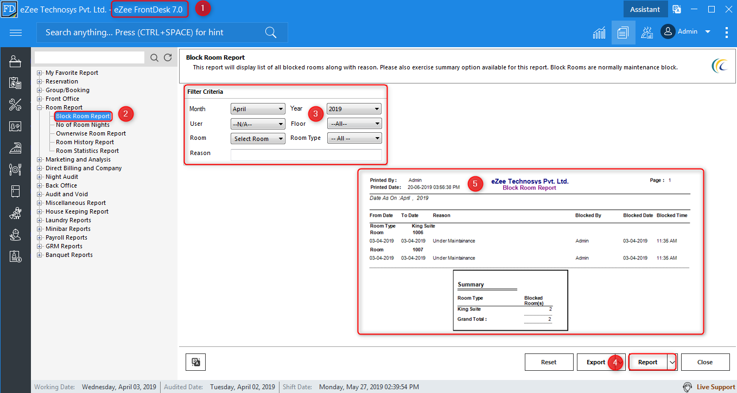Open the front desk reception sidebar icon
Viewport: 737px width, 393px height.
[x=15, y=61]
